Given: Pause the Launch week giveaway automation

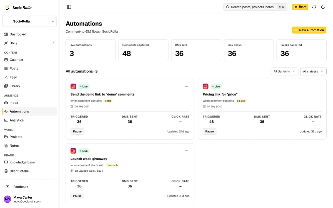Looking at the screenshot, I should [77, 196].
